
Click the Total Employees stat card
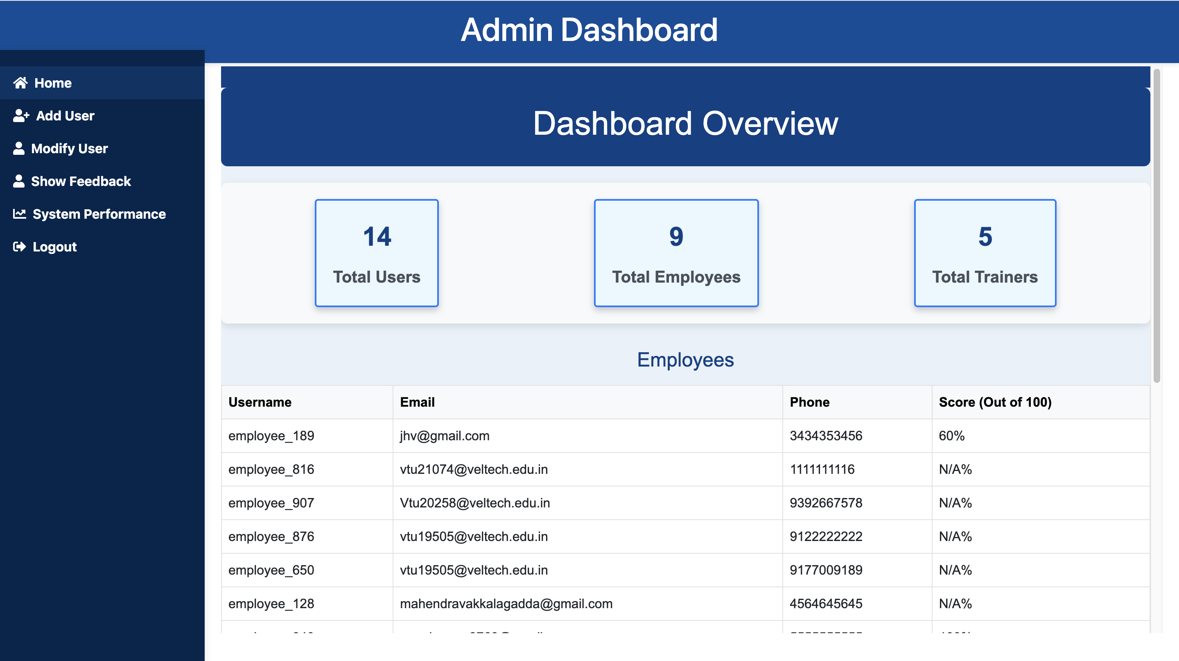[675, 253]
